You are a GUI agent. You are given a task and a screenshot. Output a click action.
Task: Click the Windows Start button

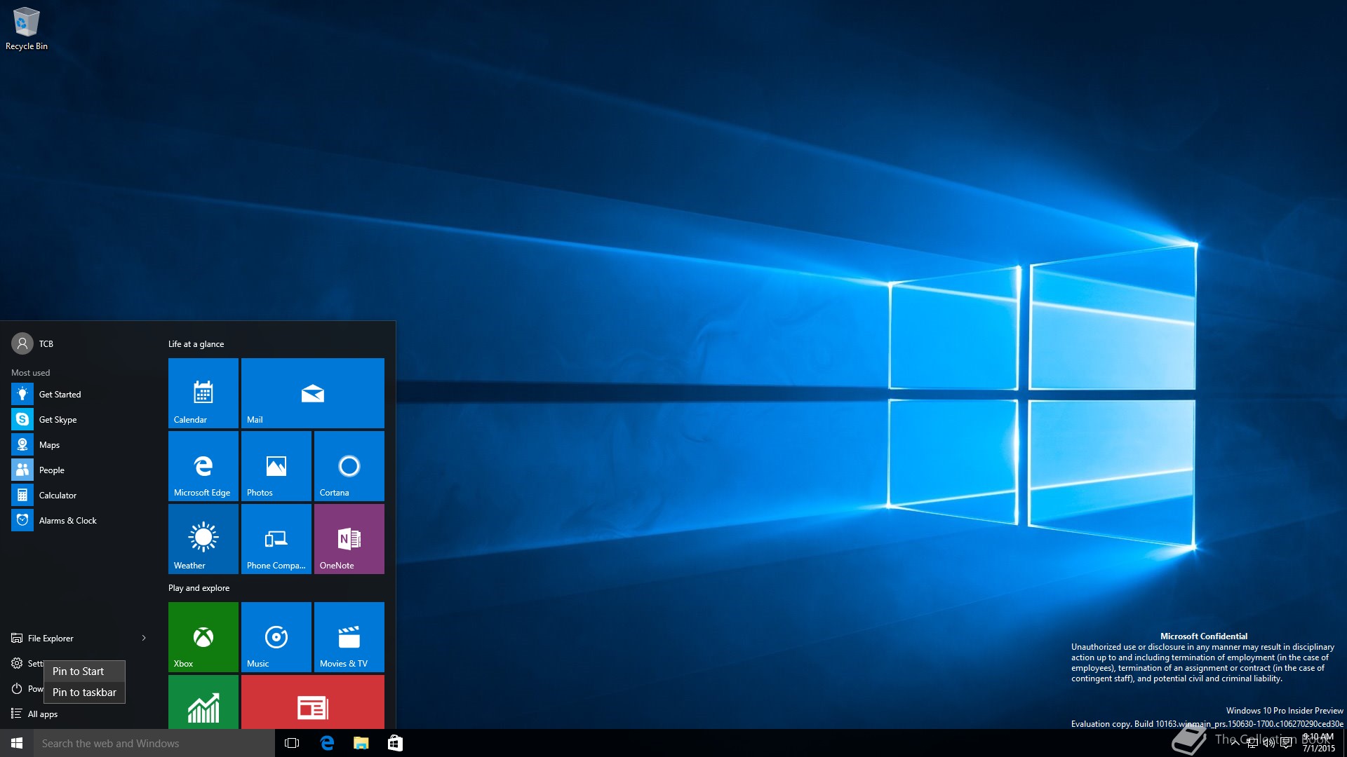point(17,743)
